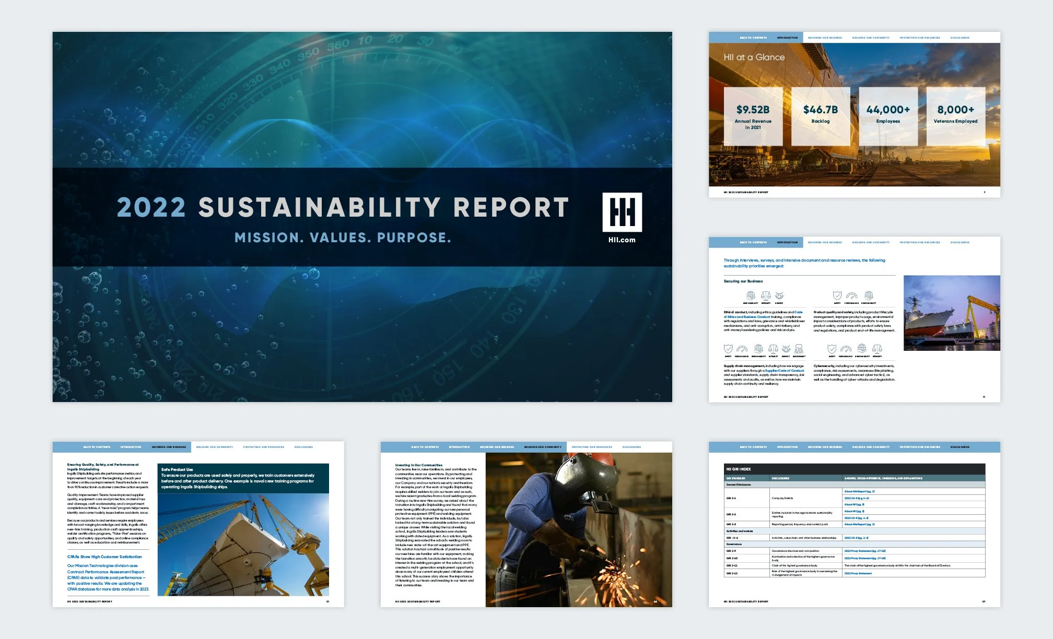Click the scales Integrity icon above Cybersecurity
The height and width of the screenshot is (639, 1053).
[x=877, y=348]
